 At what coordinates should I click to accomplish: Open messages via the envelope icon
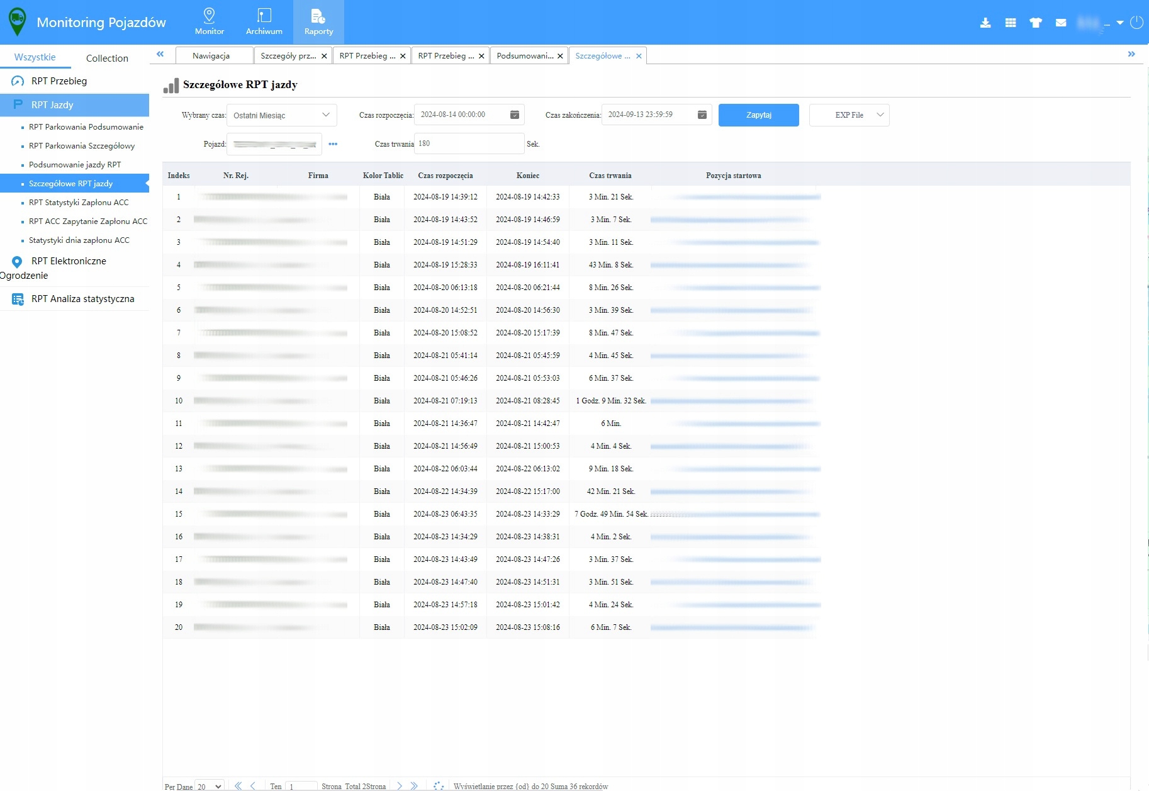[x=1061, y=23]
